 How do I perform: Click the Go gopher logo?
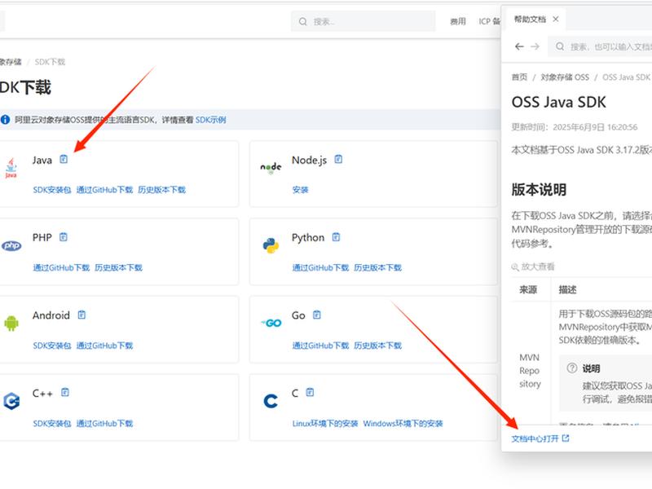click(271, 323)
